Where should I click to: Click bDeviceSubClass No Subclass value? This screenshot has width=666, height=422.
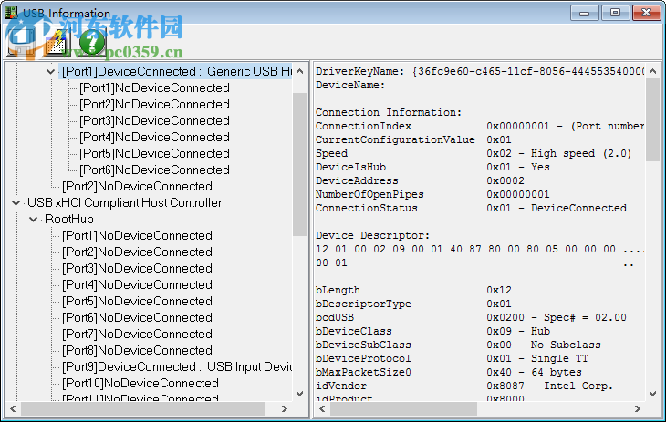544,345
